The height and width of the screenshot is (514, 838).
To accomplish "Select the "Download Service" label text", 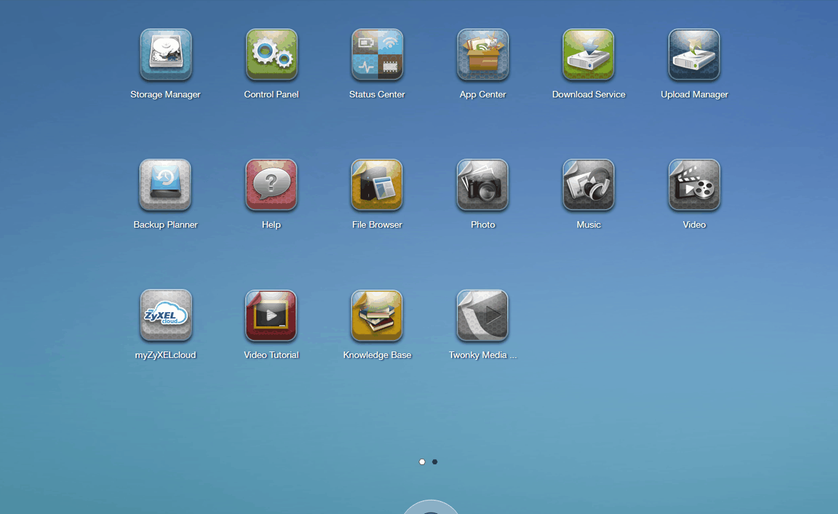I will tap(589, 95).
